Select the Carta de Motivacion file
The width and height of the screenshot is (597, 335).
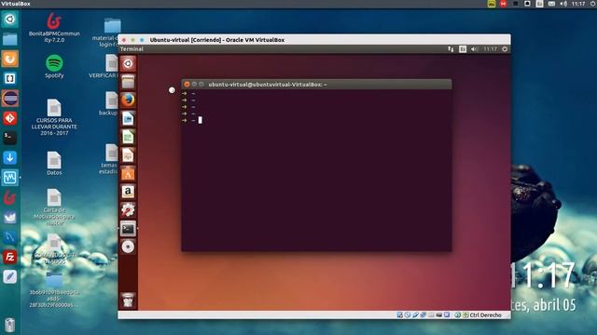(x=54, y=207)
